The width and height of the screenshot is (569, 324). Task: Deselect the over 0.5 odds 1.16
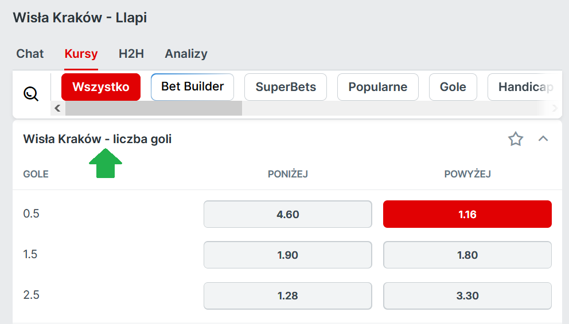point(467,214)
